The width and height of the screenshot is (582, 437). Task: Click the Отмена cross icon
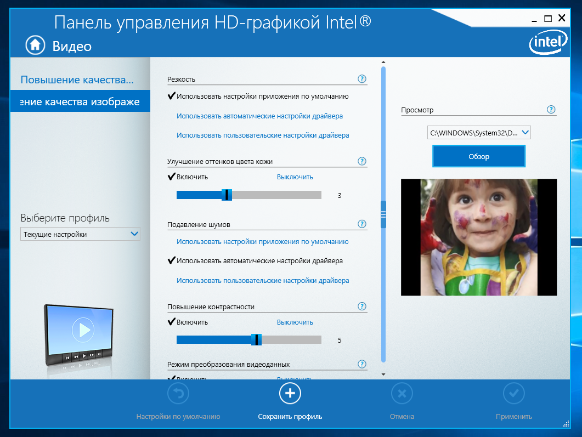point(402,393)
